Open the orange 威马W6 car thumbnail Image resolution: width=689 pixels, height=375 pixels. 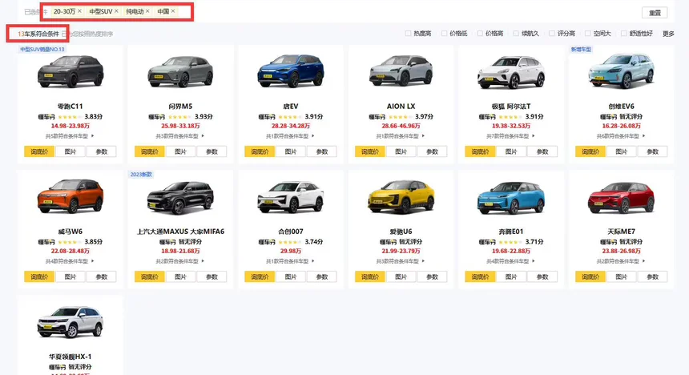pyautogui.click(x=71, y=196)
